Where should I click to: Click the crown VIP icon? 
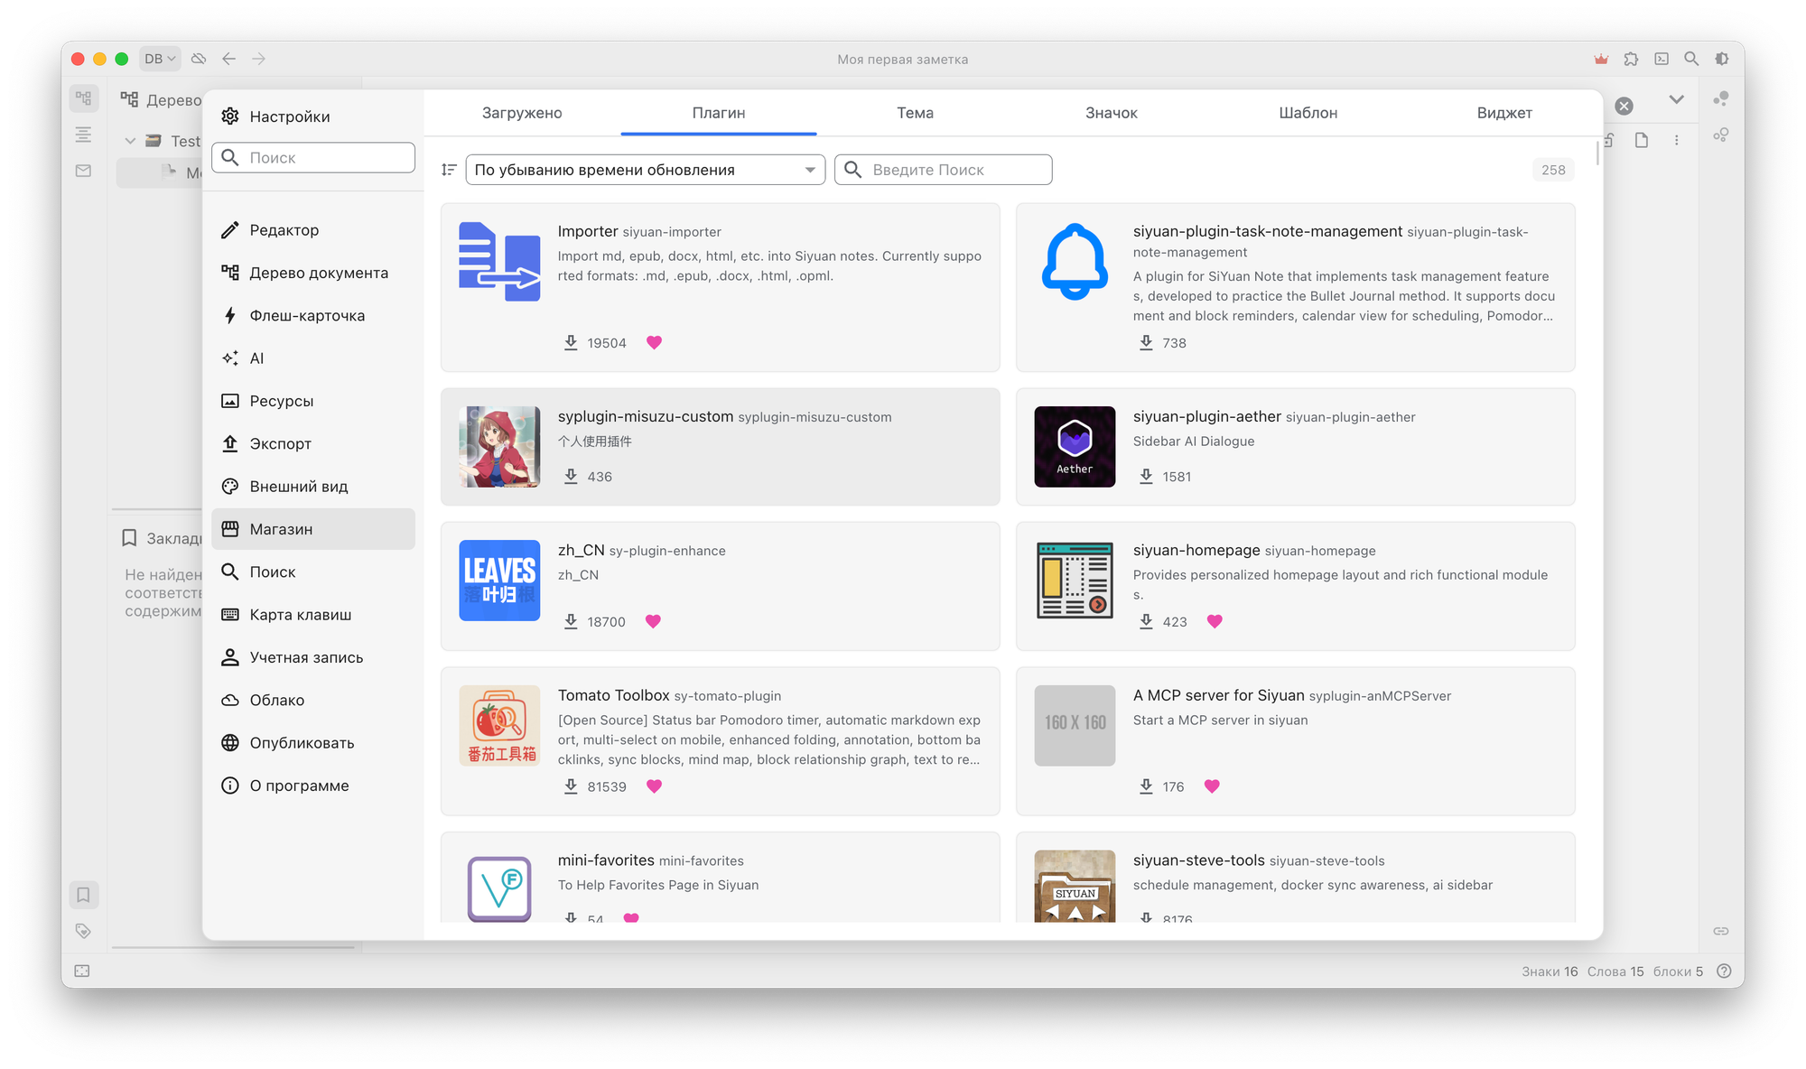[x=1601, y=59]
